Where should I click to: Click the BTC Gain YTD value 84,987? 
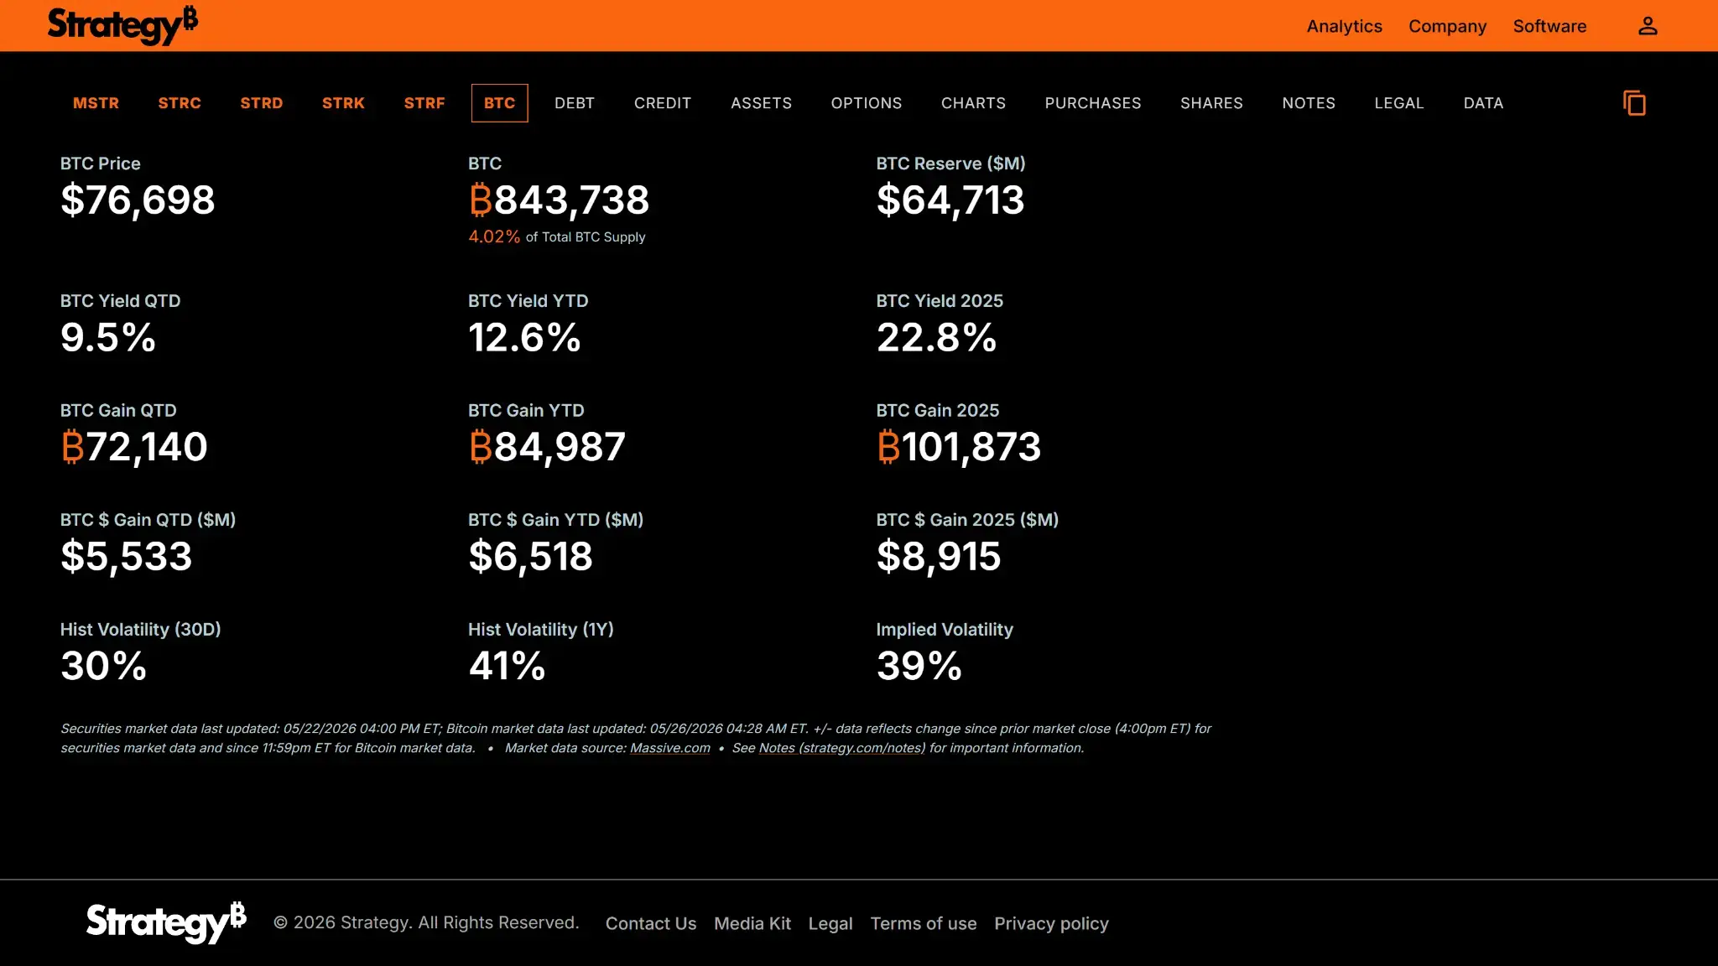click(x=547, y=446)
